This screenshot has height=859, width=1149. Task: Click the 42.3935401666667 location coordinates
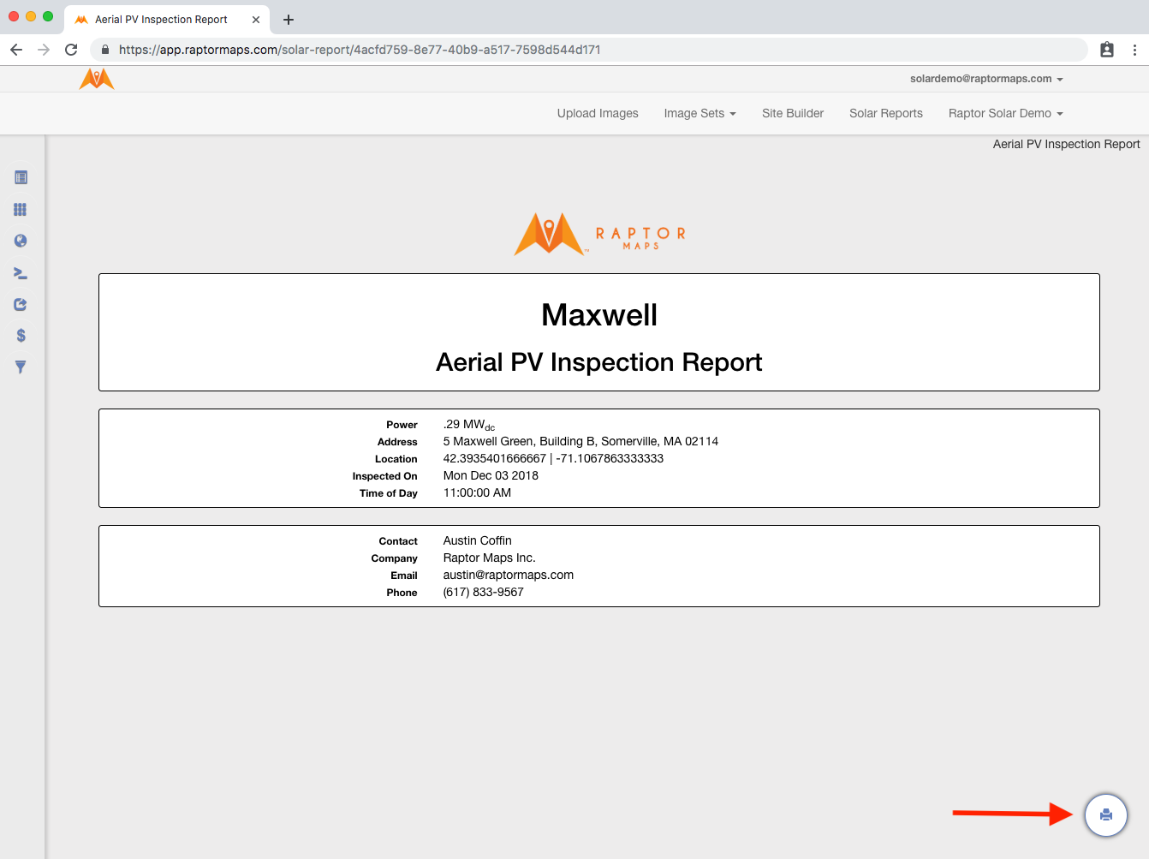tap(553, 458)
